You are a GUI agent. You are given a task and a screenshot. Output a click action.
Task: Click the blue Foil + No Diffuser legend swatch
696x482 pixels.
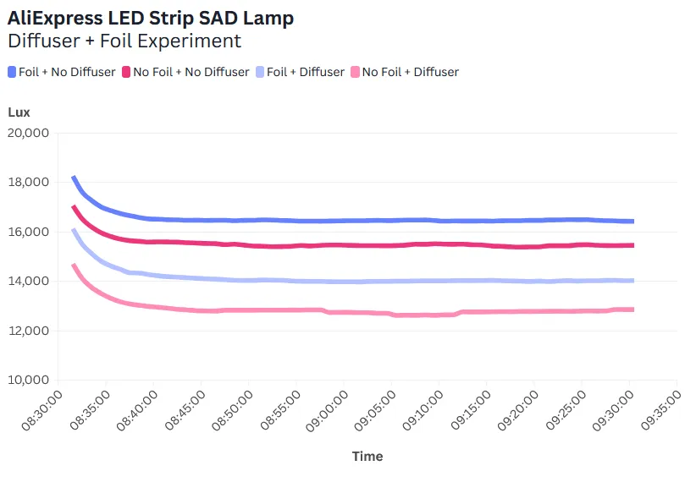click(12, 72)
